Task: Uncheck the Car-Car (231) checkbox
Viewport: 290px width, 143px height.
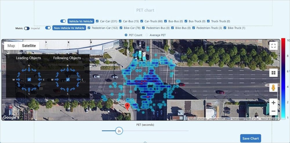Action: tap(97, 21)
